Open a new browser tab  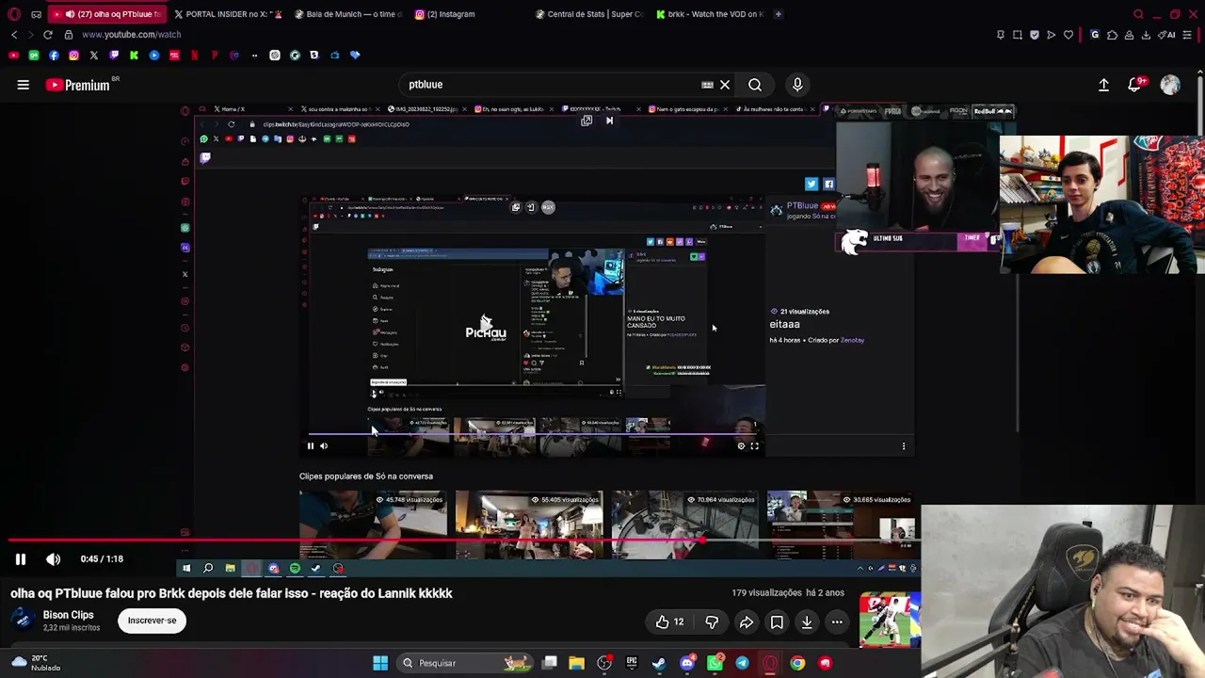pos(779,14)
